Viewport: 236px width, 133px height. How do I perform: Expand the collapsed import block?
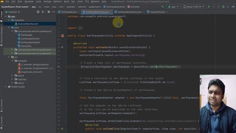(x=80, y=28)
